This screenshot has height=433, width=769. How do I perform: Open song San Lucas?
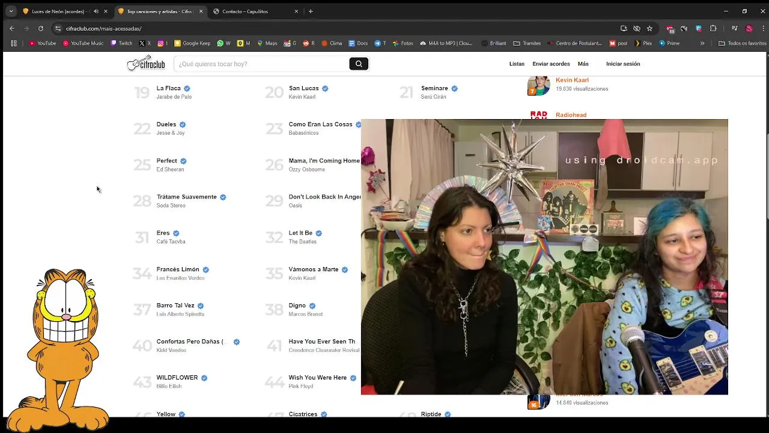[303, 88]
